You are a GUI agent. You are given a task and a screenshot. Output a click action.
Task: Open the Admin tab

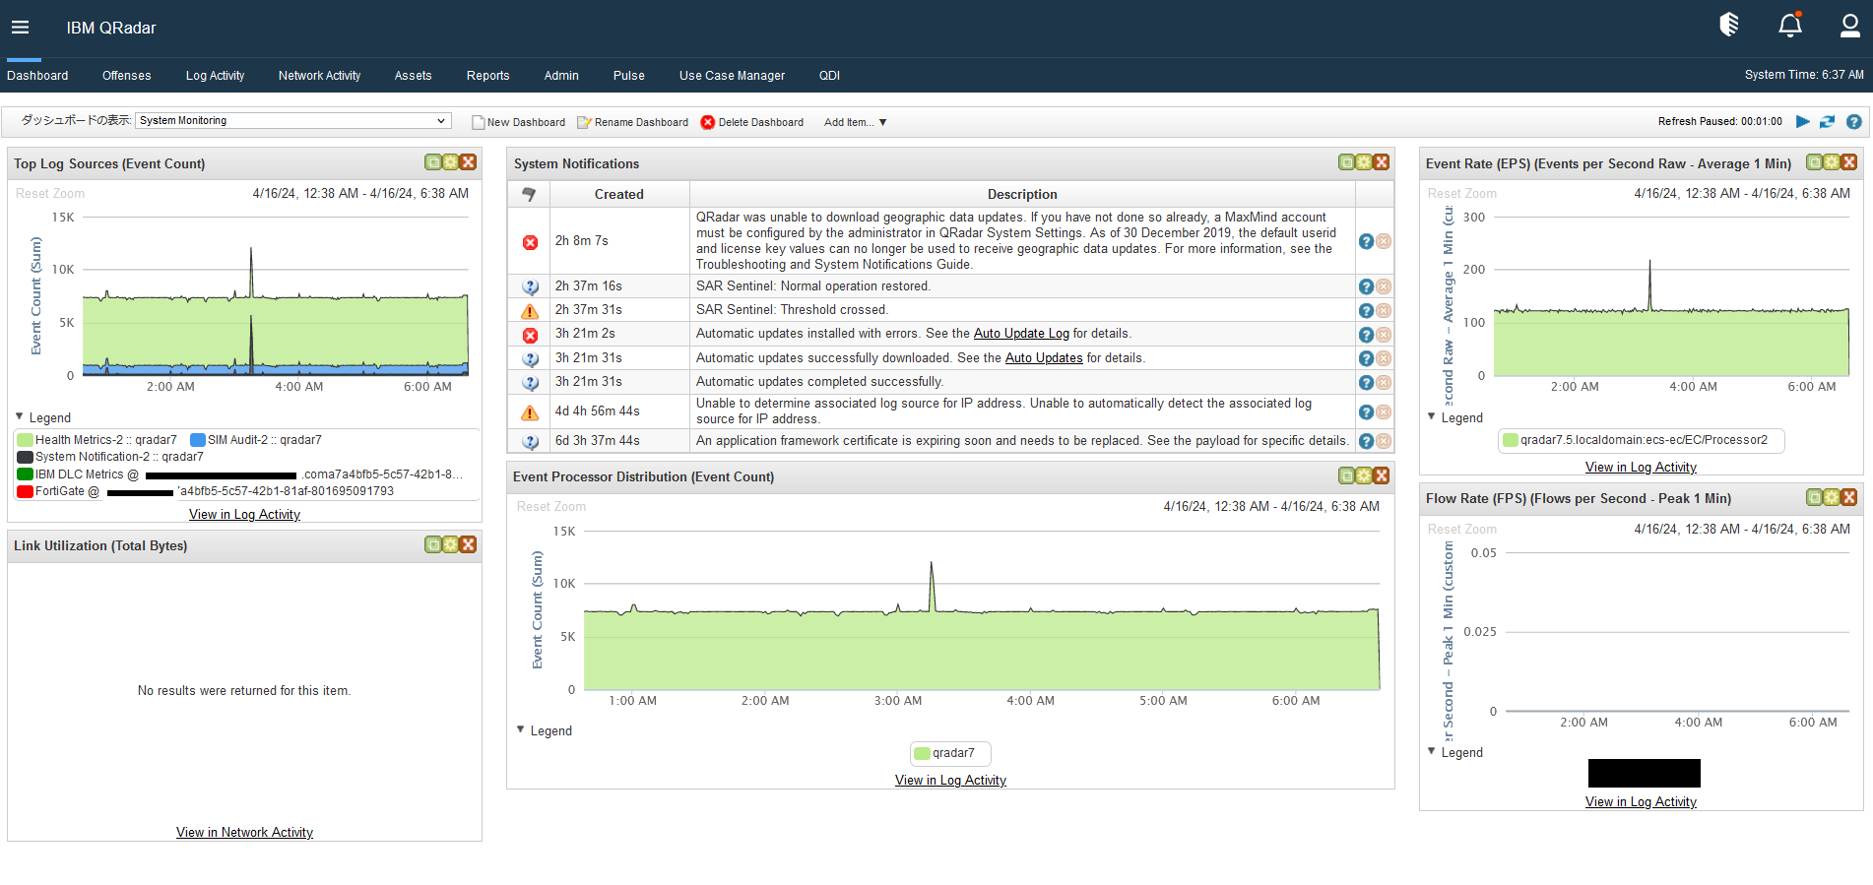[561, 76]
